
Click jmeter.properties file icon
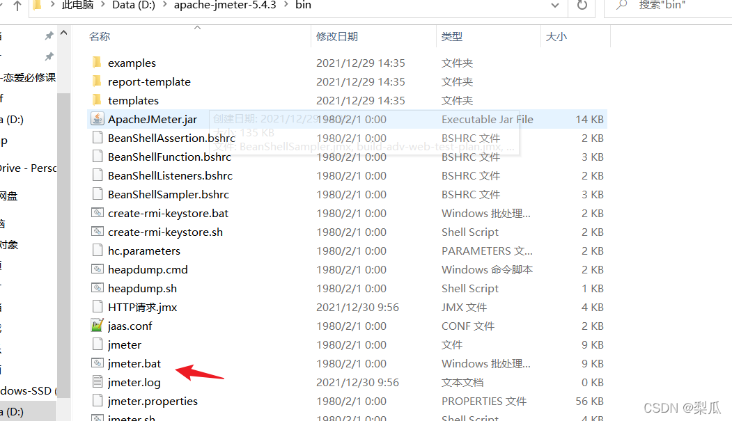point(97,401)
